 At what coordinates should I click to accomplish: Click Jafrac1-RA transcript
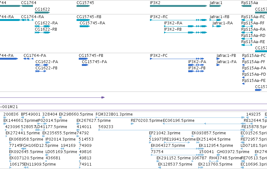217,26
